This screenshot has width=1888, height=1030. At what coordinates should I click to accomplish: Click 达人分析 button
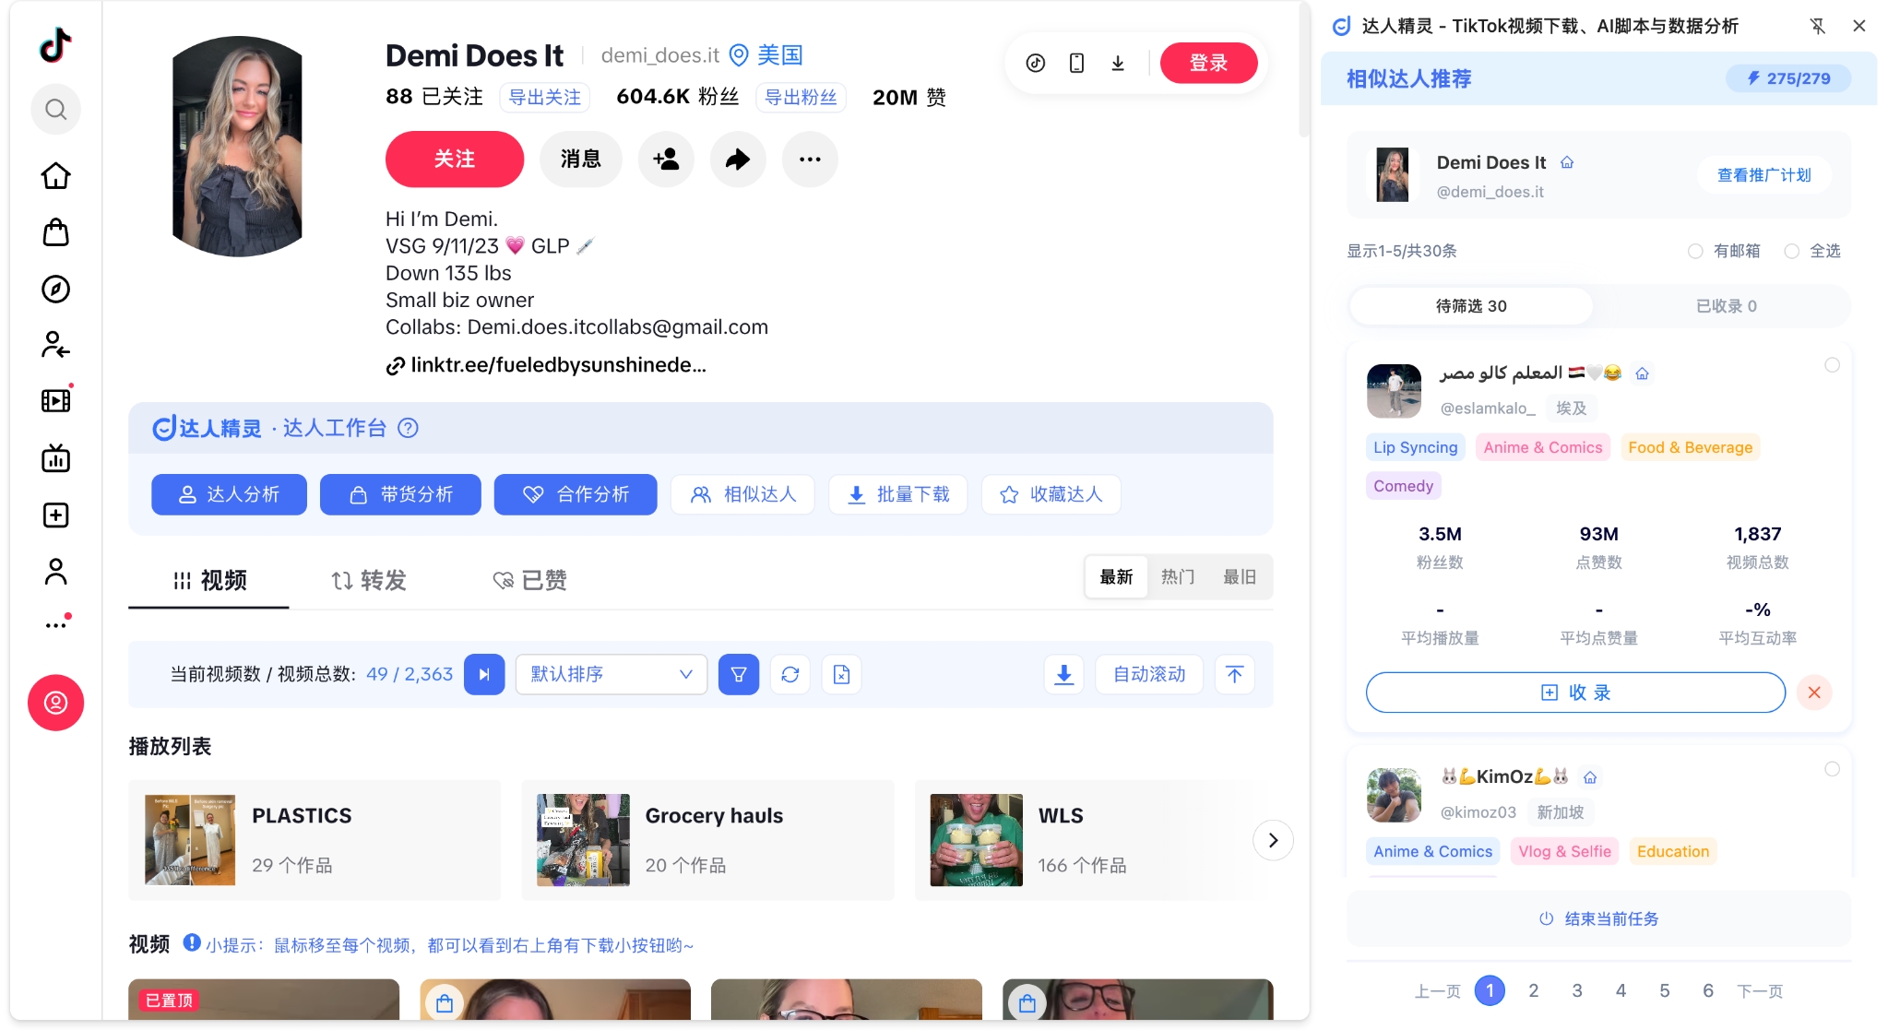229,494
